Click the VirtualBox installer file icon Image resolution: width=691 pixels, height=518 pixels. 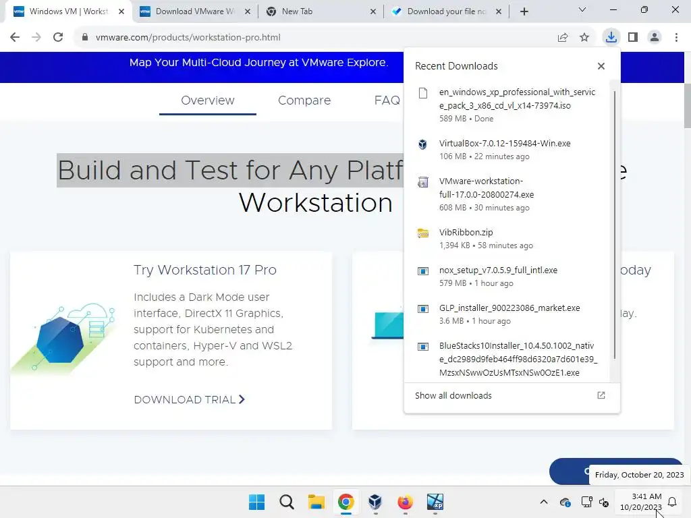[x=422, y=144]
